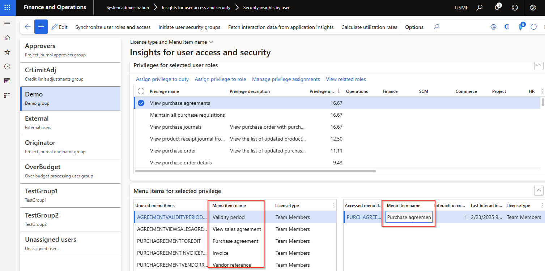Click Synchronize user roles and access
Image resolution: width=545 pixels, height=271 pixels.
[x=113, y=27]
